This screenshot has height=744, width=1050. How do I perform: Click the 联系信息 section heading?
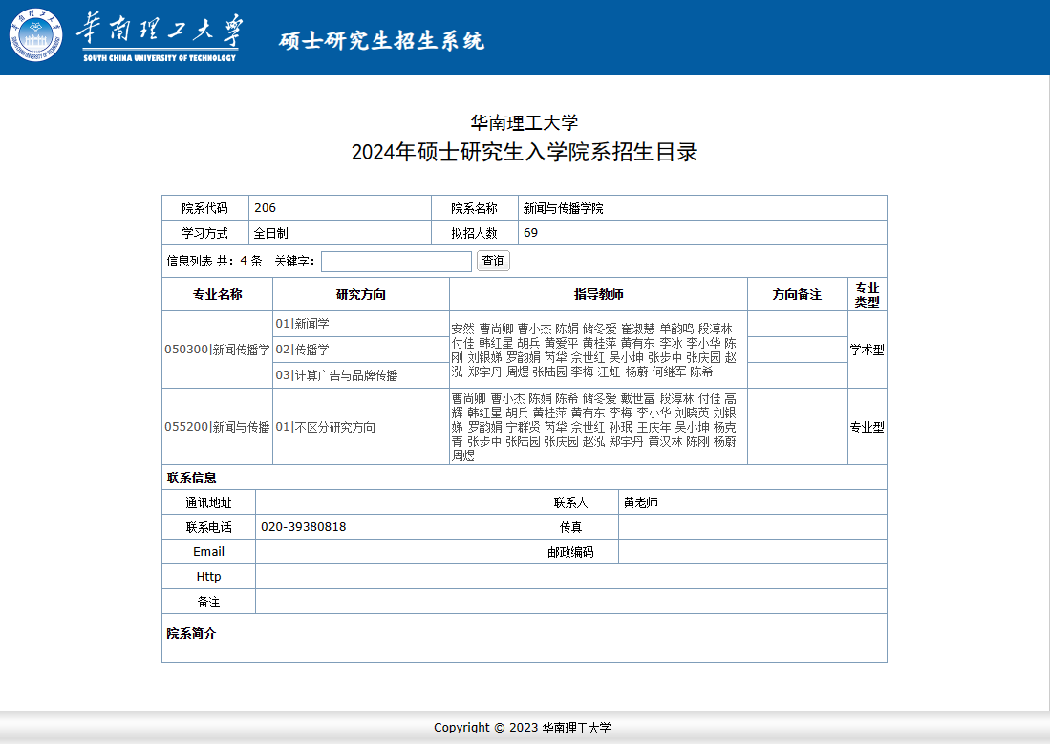click(191, 478)
